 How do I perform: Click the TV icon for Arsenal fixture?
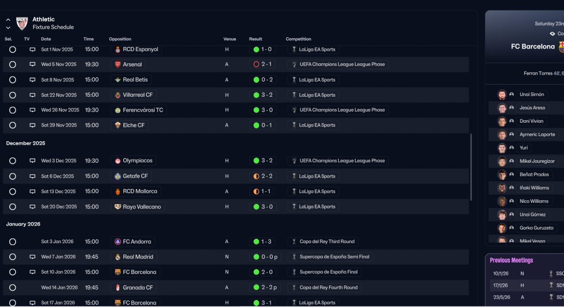click(x=32, y=65)
